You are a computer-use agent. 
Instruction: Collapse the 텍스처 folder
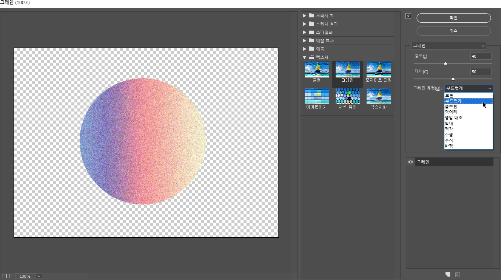coord(305,57)
